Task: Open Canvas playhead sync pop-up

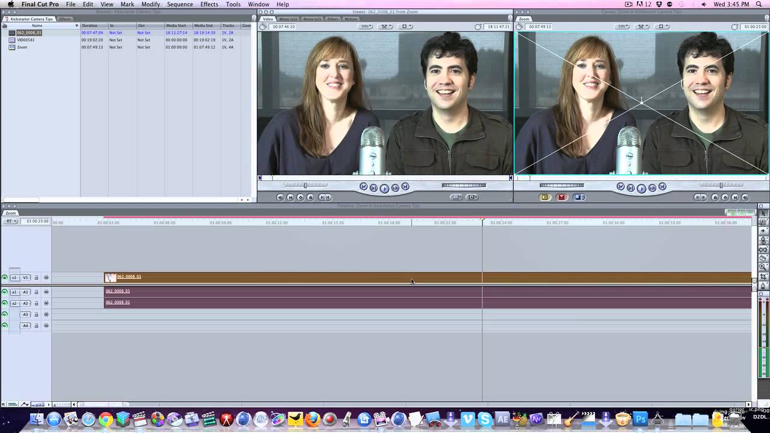Action: click(x=642, y=26)
